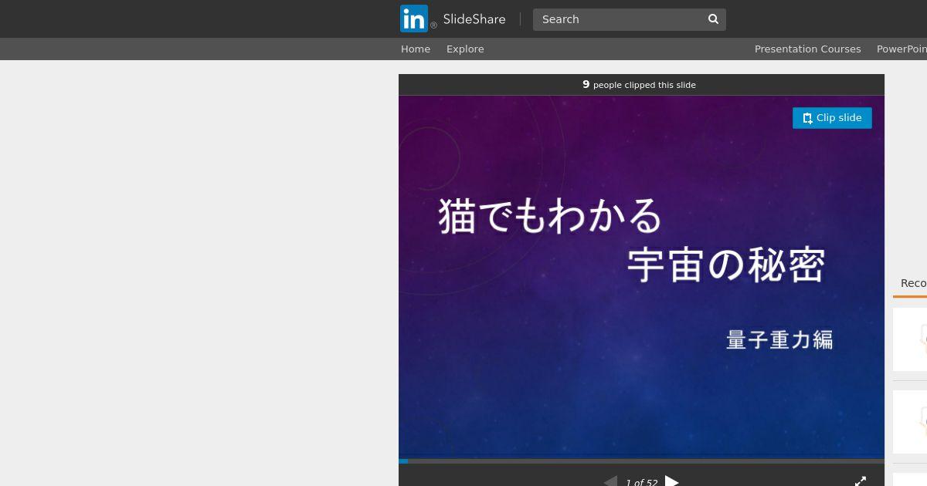
Task: Open Presentation Courses link
Action: (807, 49)
